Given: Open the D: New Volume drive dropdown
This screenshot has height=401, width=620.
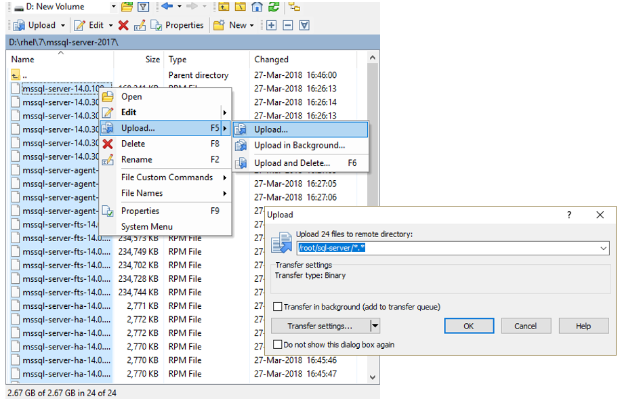Looking at the screenshot, I should click(x=113, y=7).
